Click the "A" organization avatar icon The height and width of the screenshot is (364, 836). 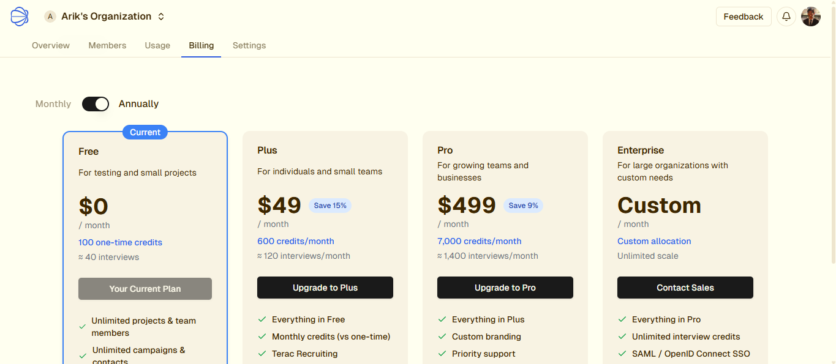click(50, 17)
